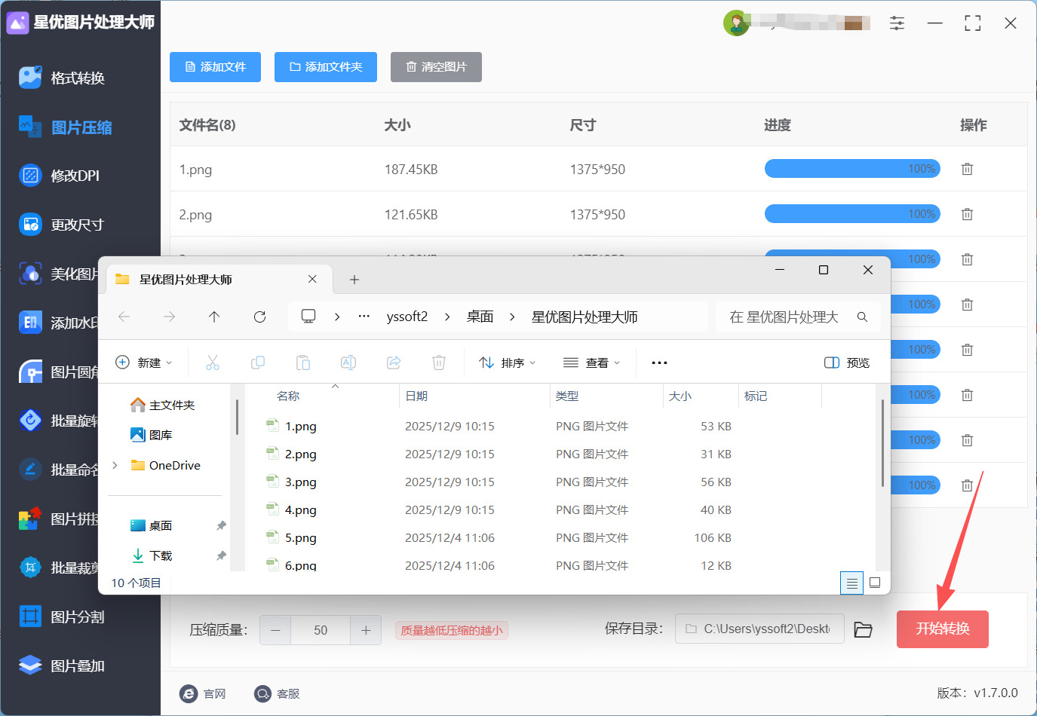The height and width of the screenshot is (716, 1037).
Task: Increase compression quality with plus button
Action: coord(366,630)
